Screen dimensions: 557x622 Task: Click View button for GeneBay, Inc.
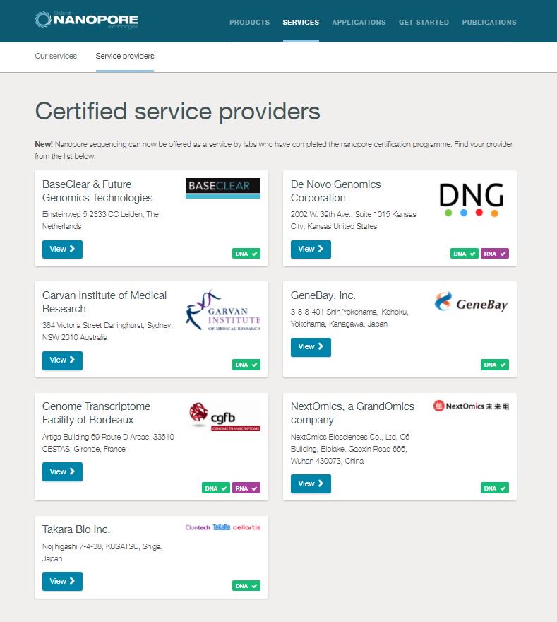pos(311,347)
